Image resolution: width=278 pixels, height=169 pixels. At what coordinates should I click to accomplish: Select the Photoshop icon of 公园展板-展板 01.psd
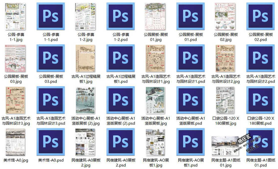[x=190, y=16]
